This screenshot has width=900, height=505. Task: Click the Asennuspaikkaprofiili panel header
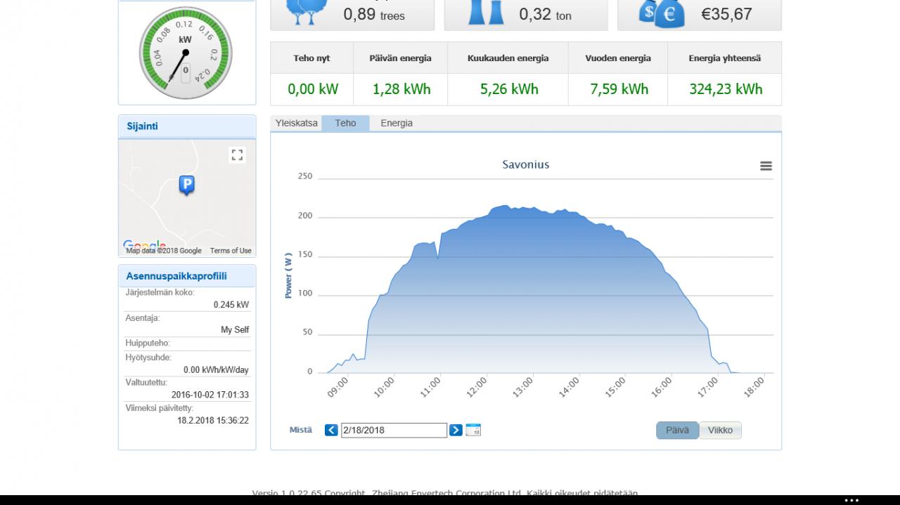(x=187, y=276)
